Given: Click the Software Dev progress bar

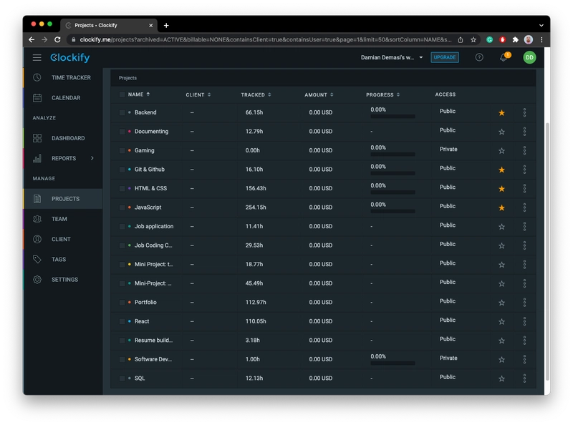Looking at the screenshot, I should [x=393, y=363].
